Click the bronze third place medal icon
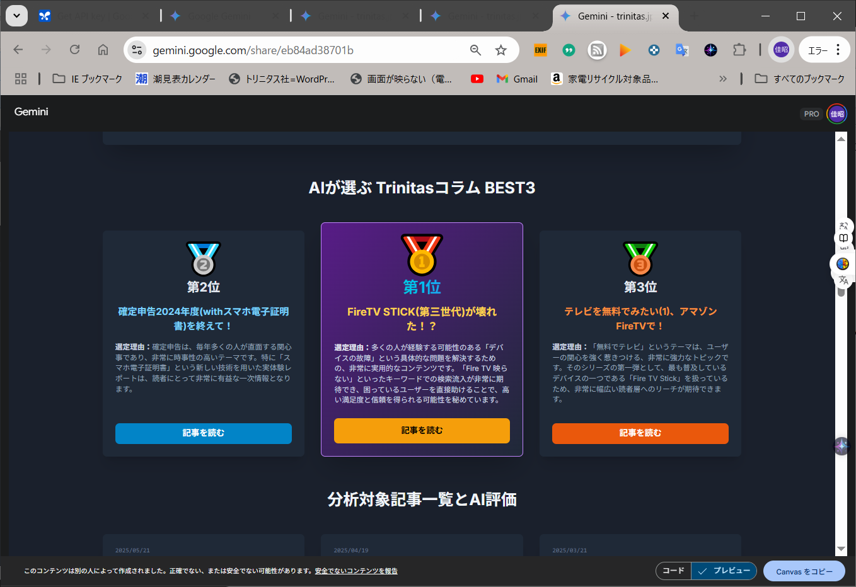The image size is (856, 587). click(x=640, y=259)
